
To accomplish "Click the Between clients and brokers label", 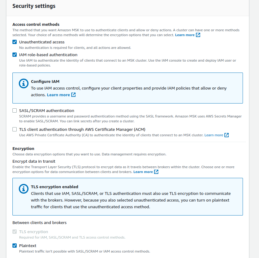I will click(39, 222).
